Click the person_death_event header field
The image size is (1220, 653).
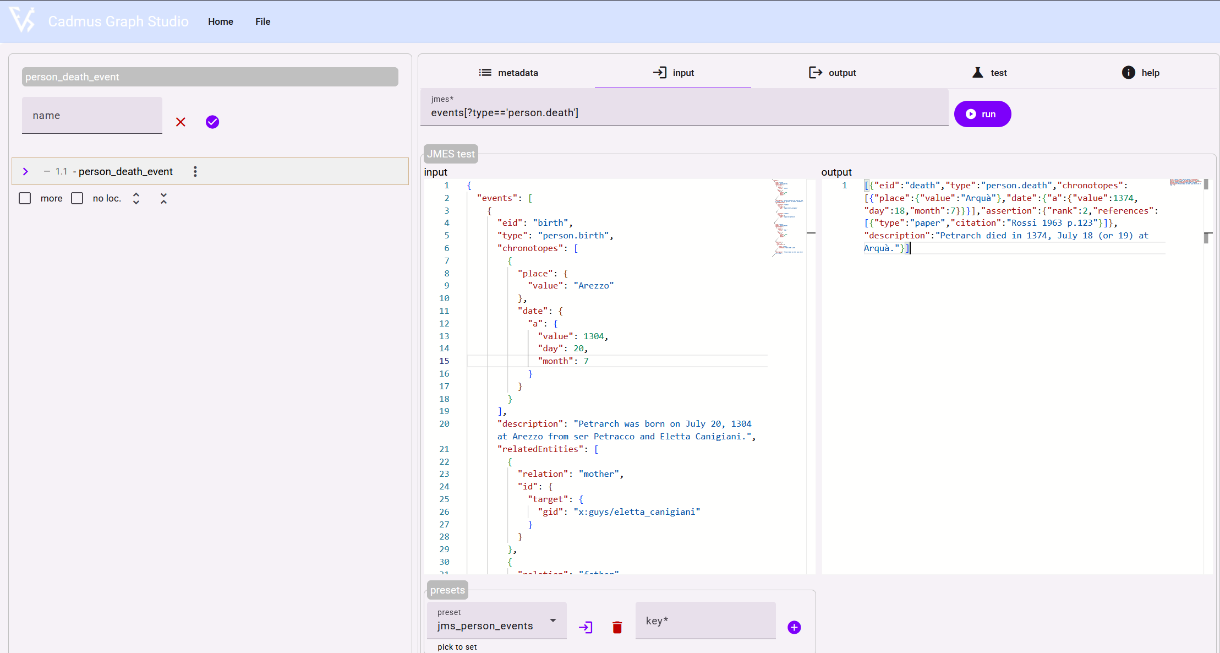coord(210,77)
